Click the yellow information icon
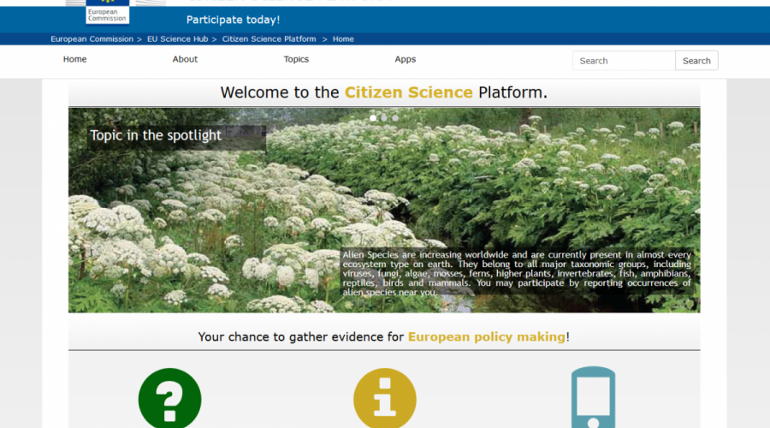The image size is (770, 428). pos(384,399)
